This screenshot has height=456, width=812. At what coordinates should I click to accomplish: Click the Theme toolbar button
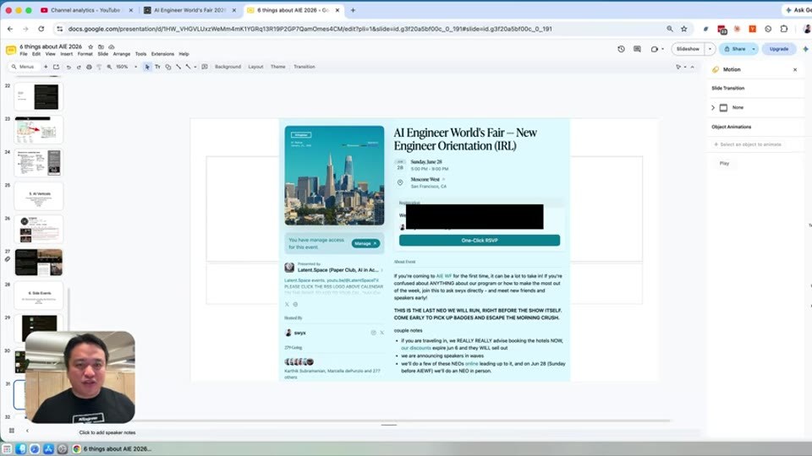click(278, 67)
